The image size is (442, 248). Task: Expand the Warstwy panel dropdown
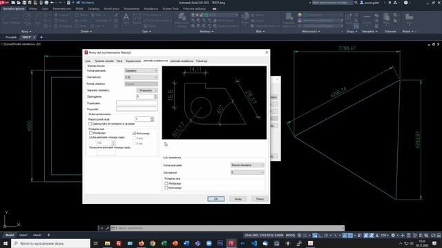(206, 32)
